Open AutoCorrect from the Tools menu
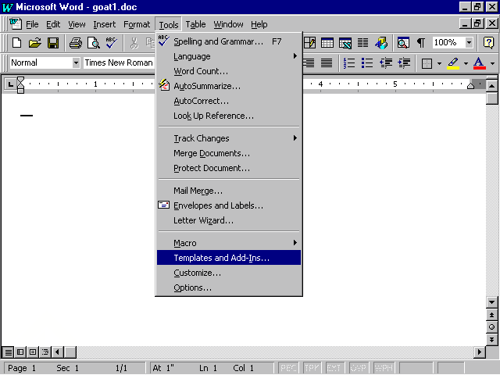The height and width of the screenshot is (375, 500). [229, 101]
